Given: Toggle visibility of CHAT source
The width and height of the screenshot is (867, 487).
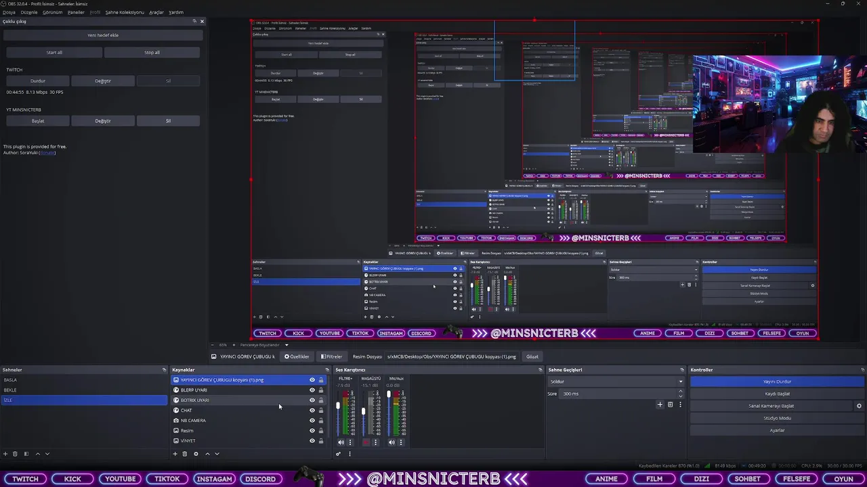Looking at the screenshot, I should (x=312, y=411).
